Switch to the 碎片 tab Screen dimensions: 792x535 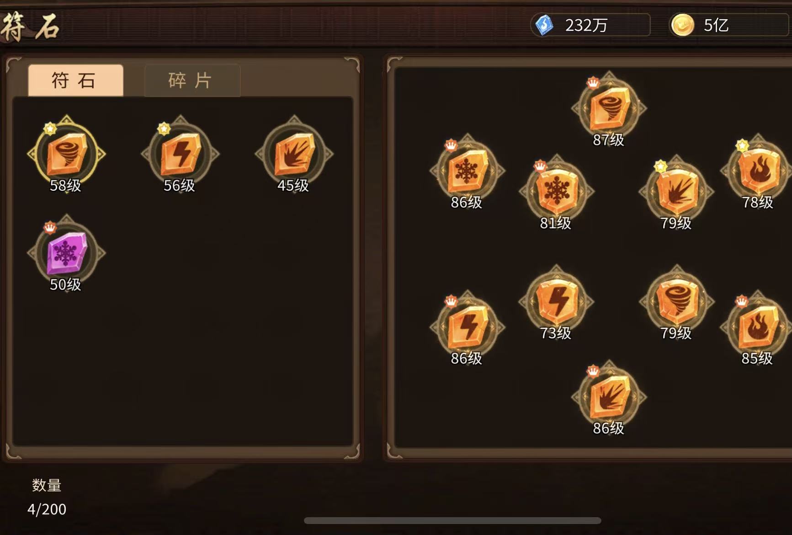(x=192, y=80)
